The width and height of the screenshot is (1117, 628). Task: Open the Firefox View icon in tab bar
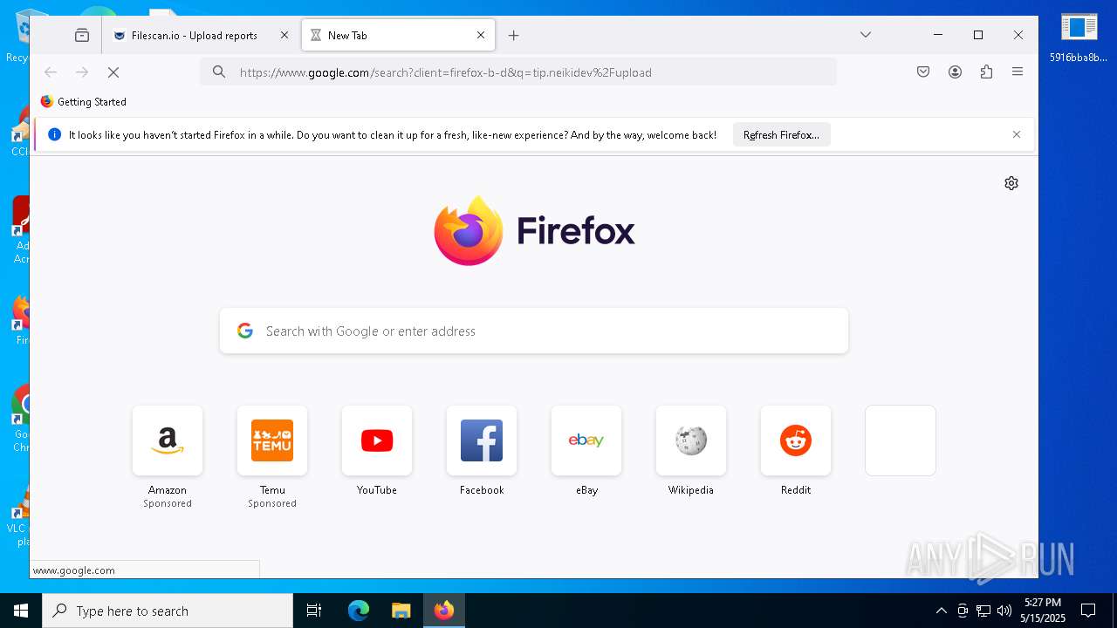coord(82,36)
